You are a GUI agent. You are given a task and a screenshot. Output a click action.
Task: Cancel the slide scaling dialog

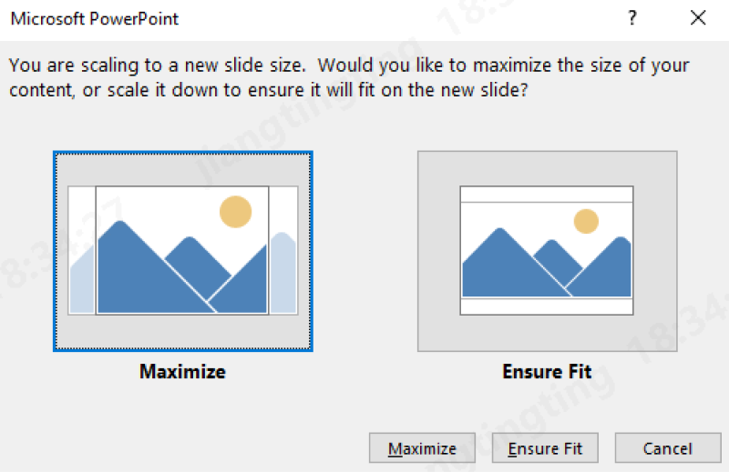668,448
